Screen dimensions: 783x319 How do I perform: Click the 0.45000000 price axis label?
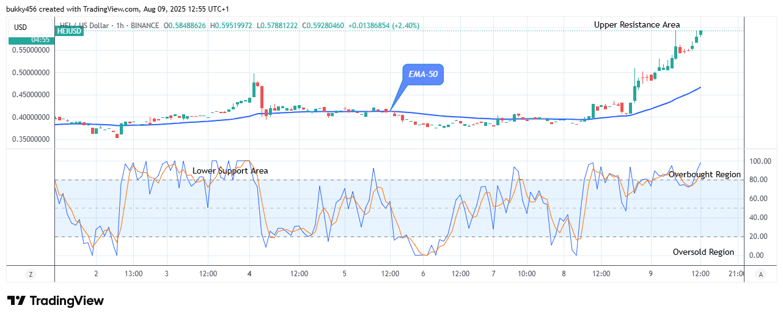[x=30, y=95]
